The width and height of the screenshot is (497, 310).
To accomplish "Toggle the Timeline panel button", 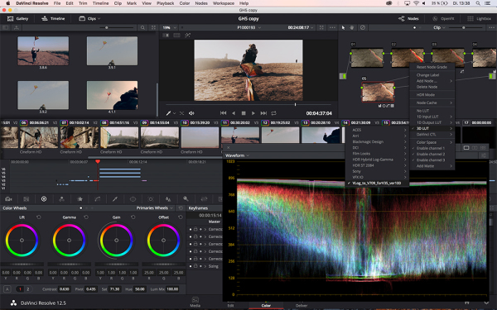I will click(53, 19).
